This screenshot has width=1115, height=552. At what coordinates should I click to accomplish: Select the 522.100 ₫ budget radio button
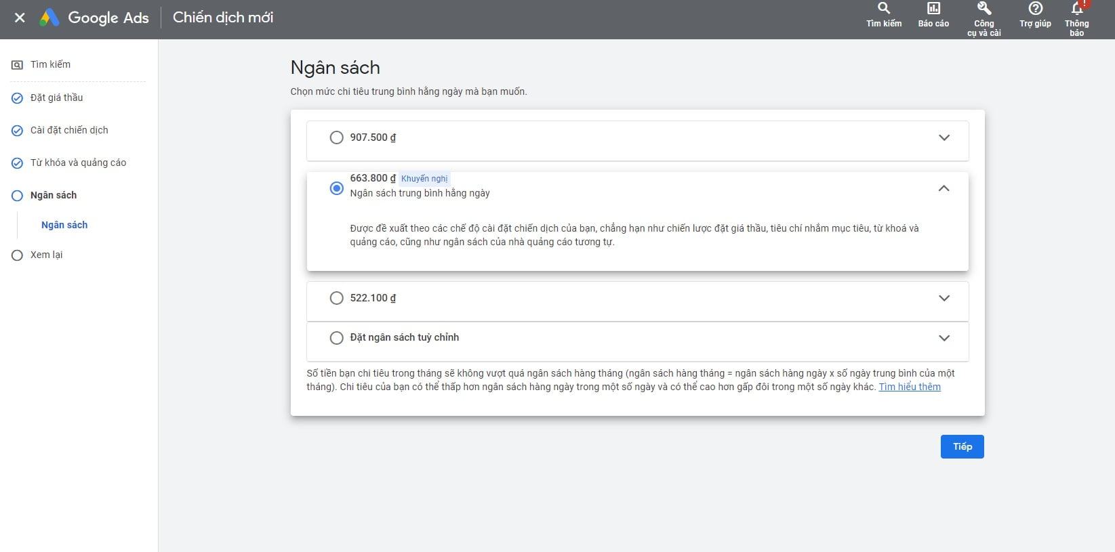click(336, 298)
